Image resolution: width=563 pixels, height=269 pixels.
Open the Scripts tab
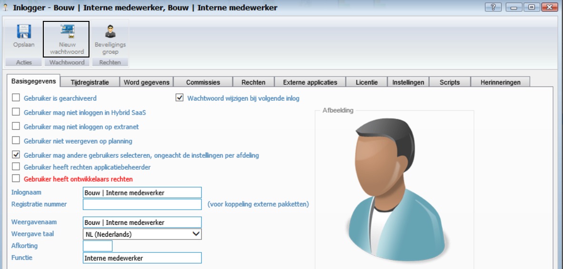pos(449,82)
